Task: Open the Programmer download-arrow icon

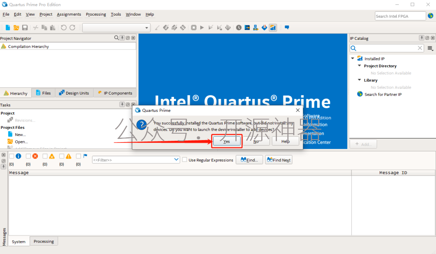Action: point(264,27)
